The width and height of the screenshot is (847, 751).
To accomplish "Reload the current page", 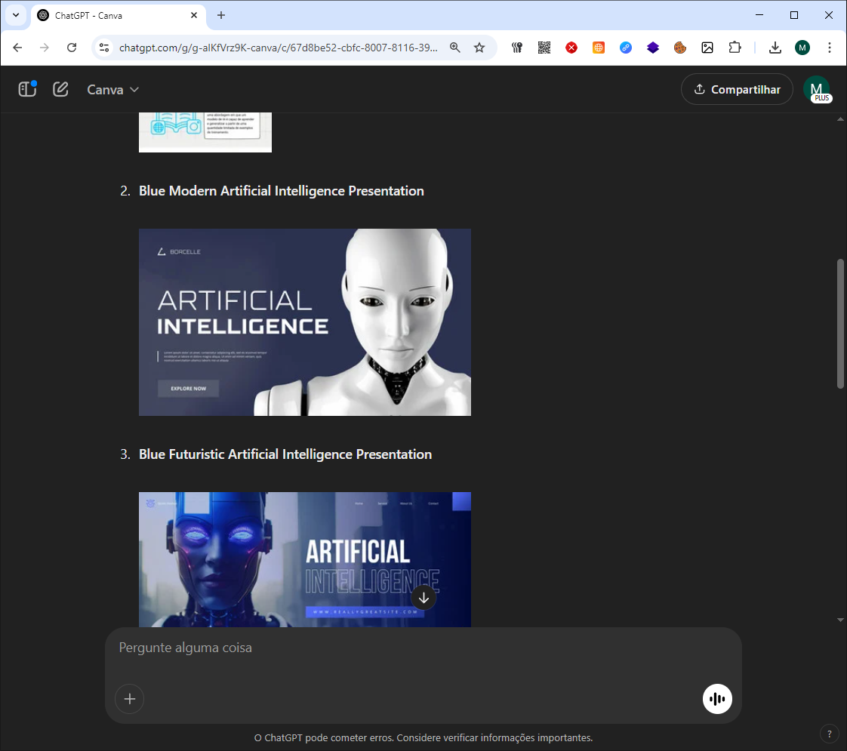I will point(71,48).
